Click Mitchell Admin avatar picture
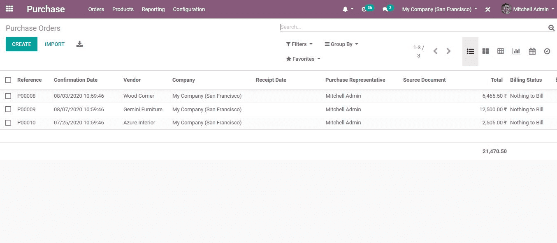Viewport: 557px width, 243px height. tap(506, 9)
